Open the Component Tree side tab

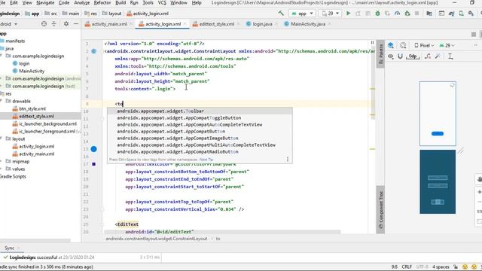(x=380, y=210)
